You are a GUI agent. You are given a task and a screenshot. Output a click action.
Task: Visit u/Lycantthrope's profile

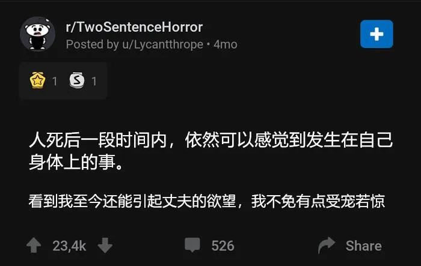tap(163, 44)
